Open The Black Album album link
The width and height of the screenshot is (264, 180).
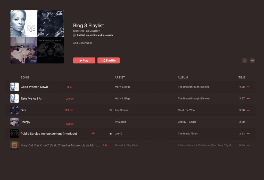coord(188,134)
